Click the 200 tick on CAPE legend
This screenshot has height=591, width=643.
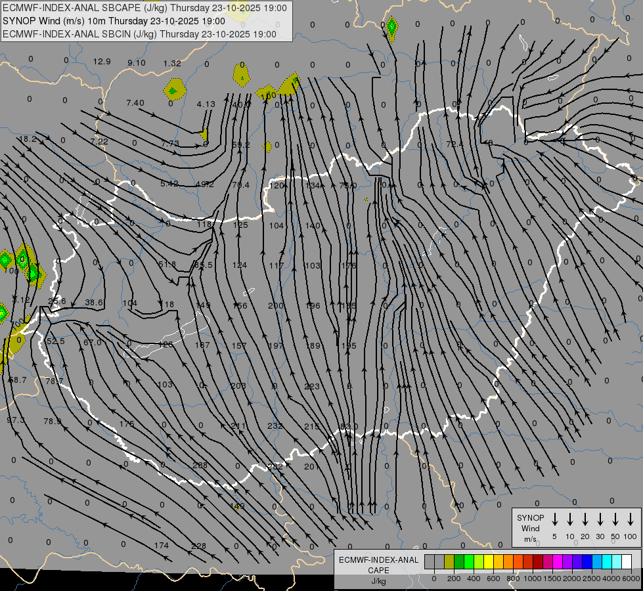454,579
